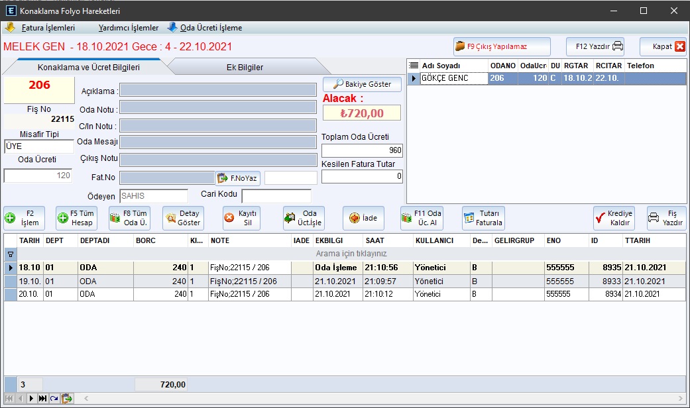The height and width of the screenshot is (408, 690).
Task: Click inside the Oda Notu field
Action: (218, 107)
